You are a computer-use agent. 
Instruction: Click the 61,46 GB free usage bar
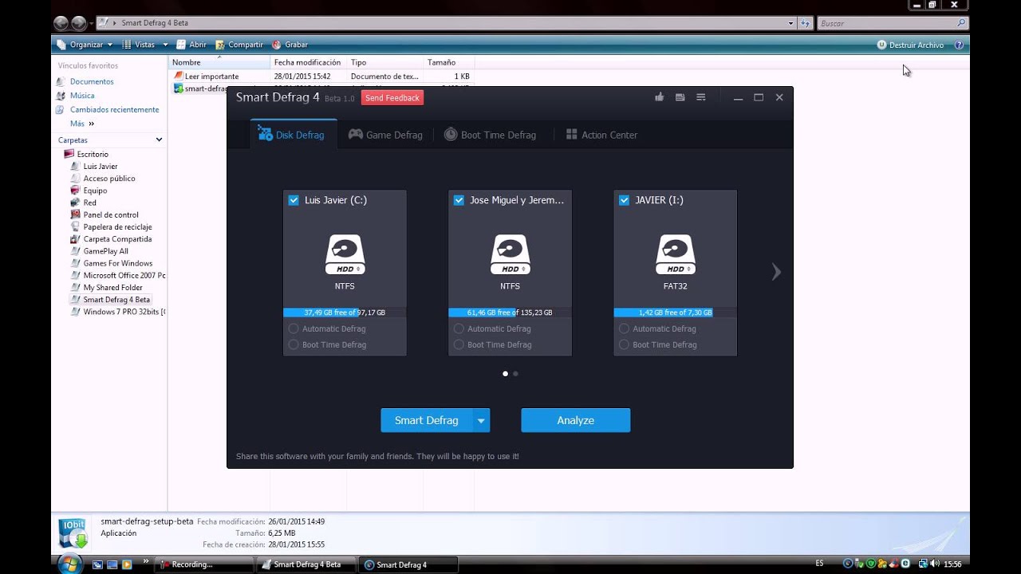click(x=510, y=313)
